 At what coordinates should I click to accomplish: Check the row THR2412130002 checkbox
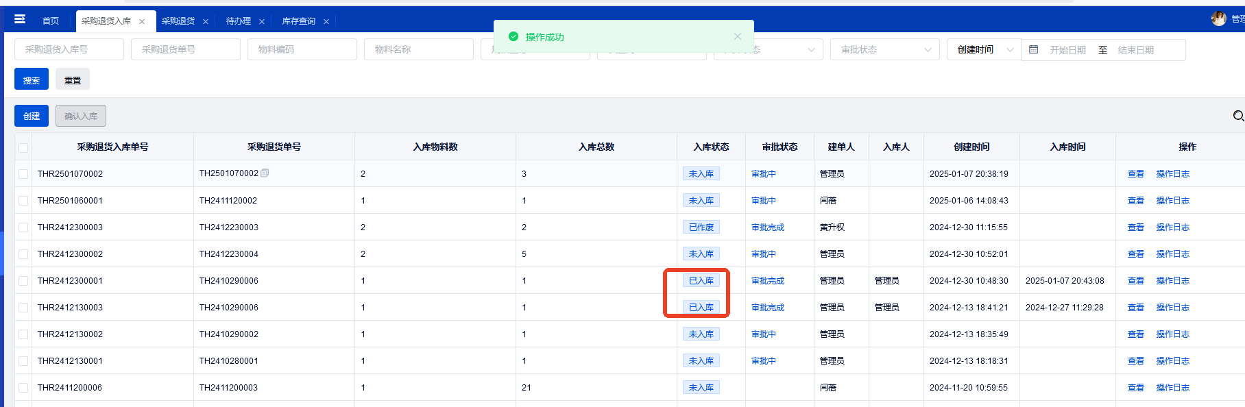click(x=23, y=334)
